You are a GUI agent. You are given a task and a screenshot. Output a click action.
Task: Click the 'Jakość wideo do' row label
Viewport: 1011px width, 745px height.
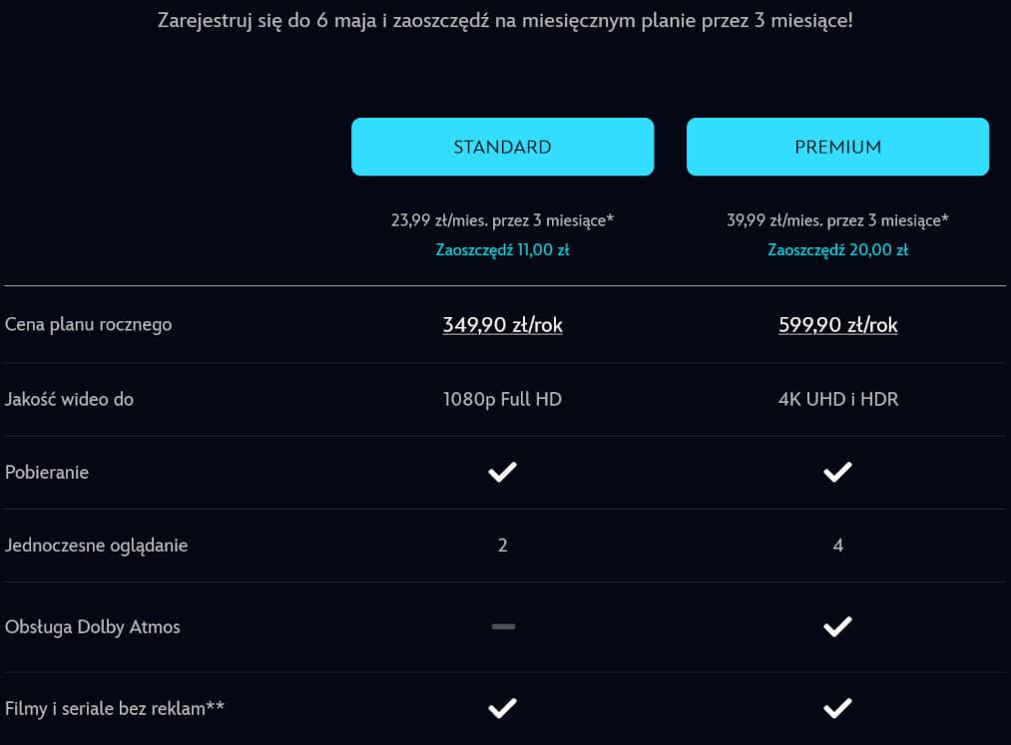tap(69, 399)
